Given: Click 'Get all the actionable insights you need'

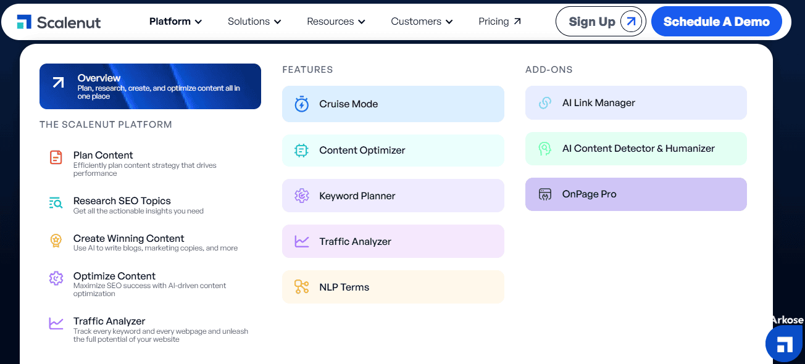Looking at the screenshot, I should [138, 211].
